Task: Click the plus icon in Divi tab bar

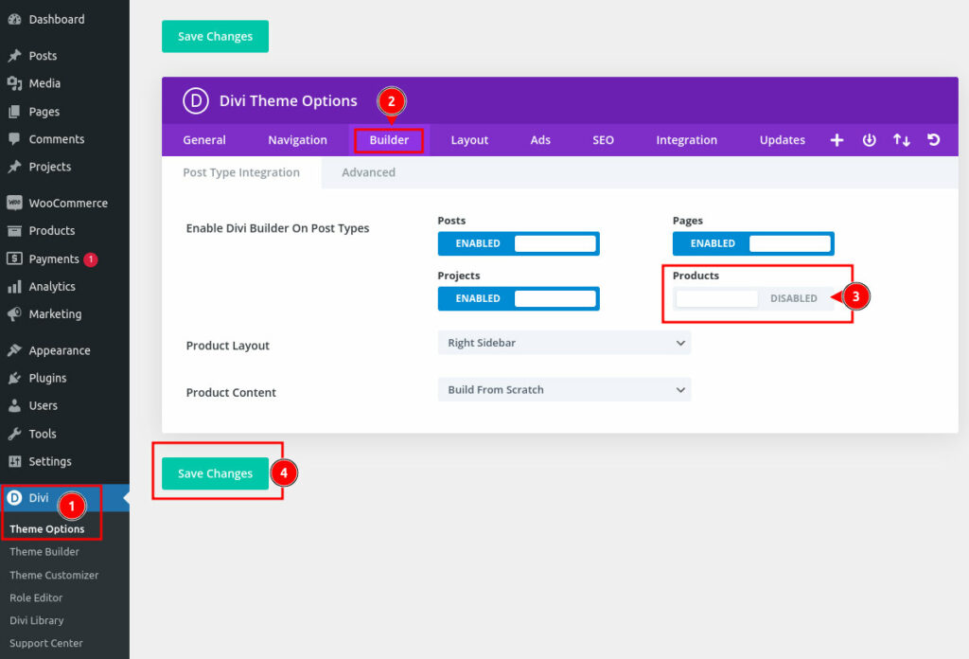Action: [x=837, y=140]
